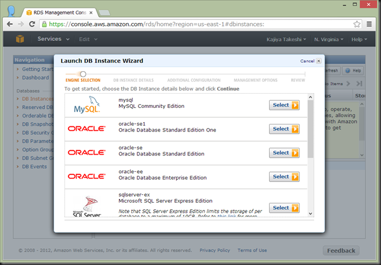Open the Edit dropdown menu
This screenshot has height=265, width=381.
click(88, 39)
